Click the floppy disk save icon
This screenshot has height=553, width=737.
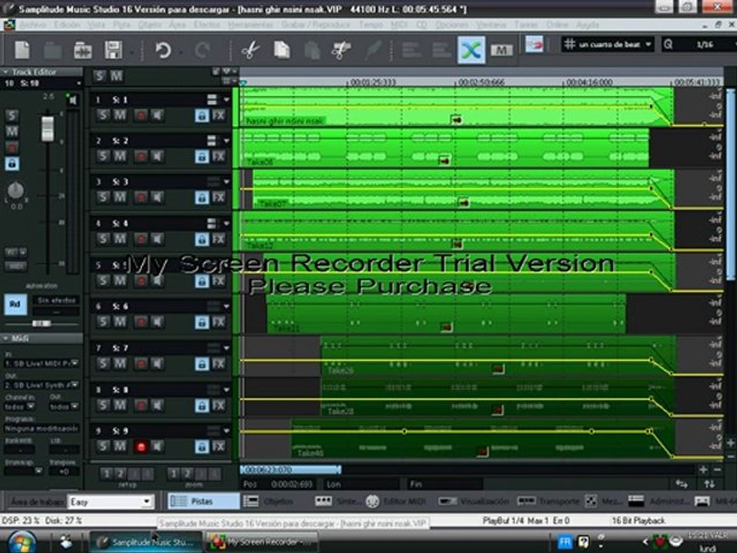[114, 49]
